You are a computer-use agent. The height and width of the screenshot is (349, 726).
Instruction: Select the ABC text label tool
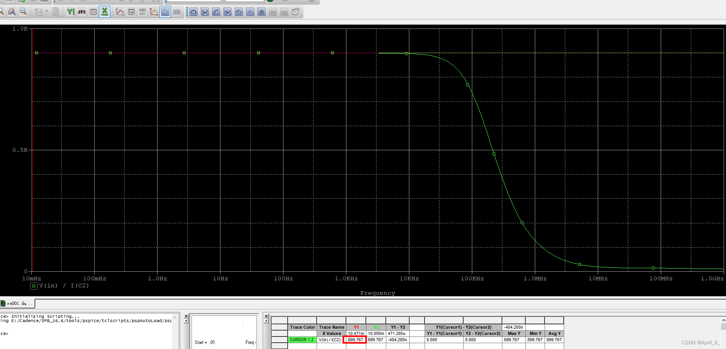click(x=143, y=12)
